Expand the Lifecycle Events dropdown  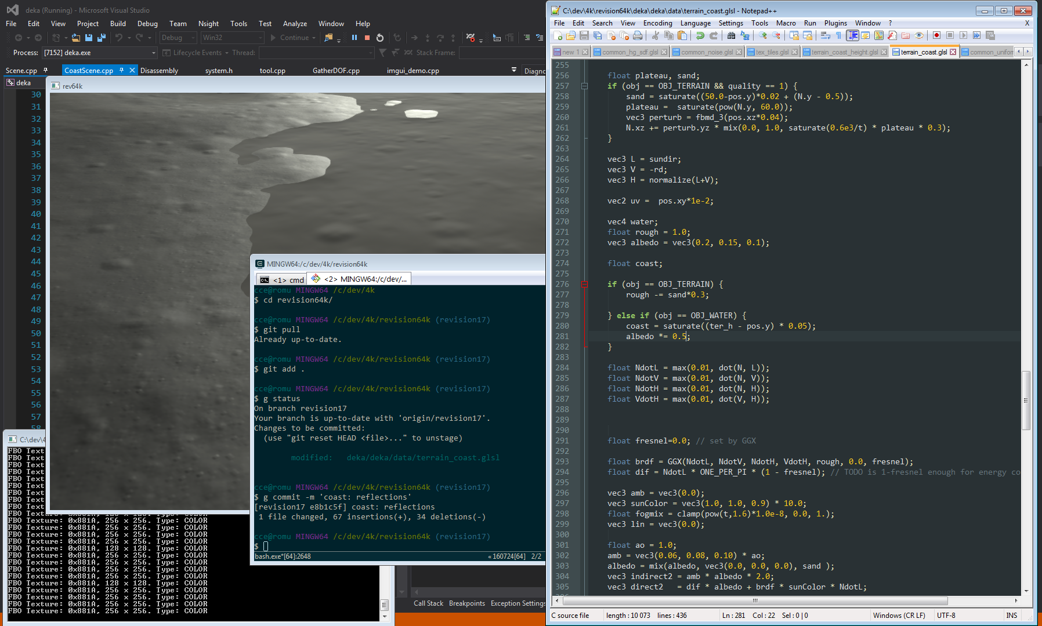pos(226,53)
